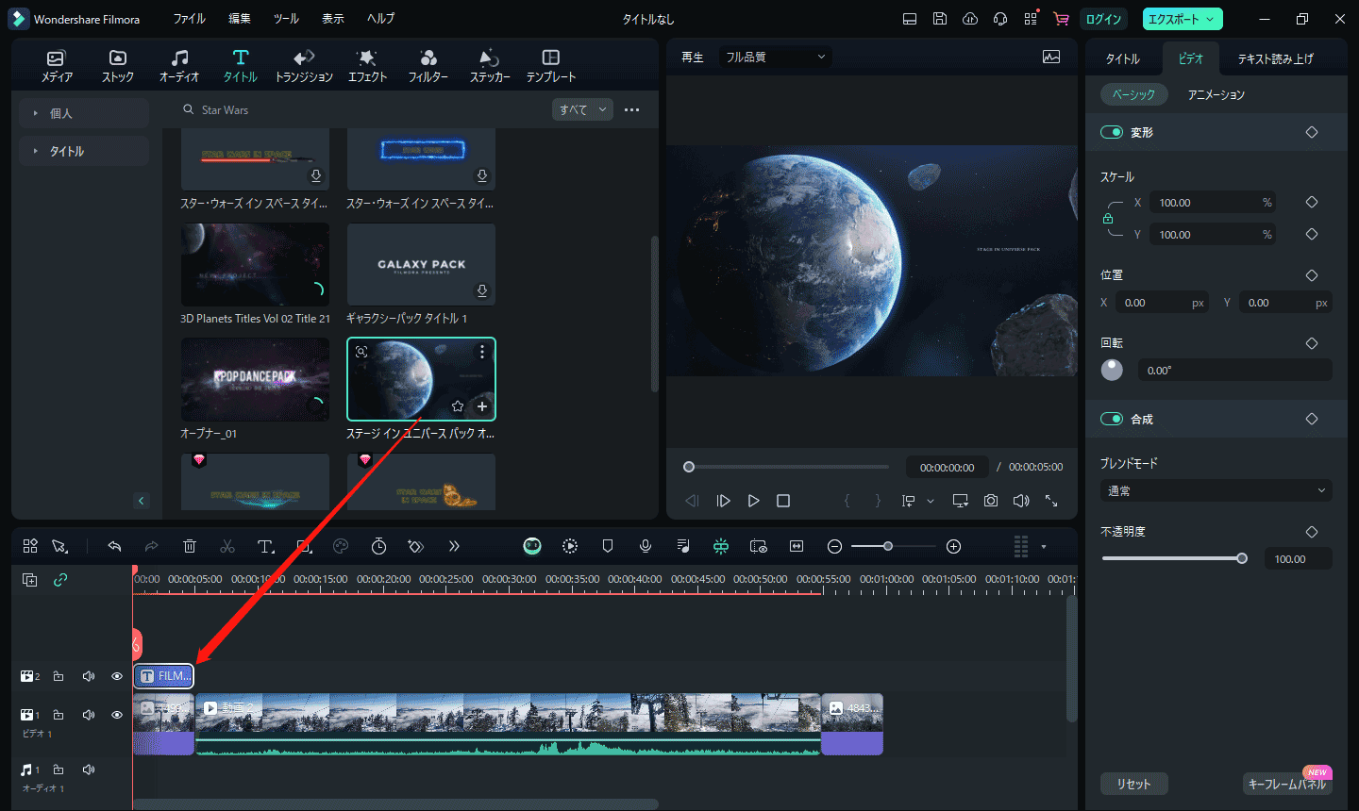
Task: Mute the オーディオ 1 audio track
Action: 89,770
